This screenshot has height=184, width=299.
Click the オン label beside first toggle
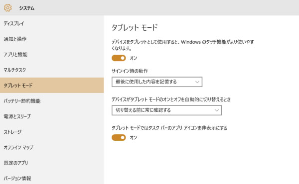coord(134,58)
